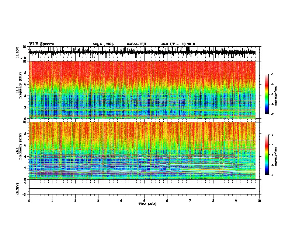
Task: Click the "ch.3(V)" vertical axis label
Action: pos(18,189)
